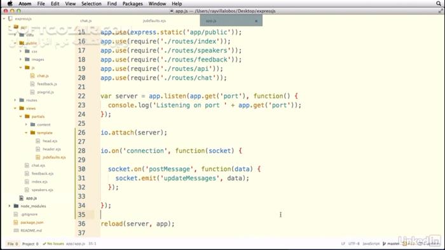Click the jsdefaults.ejs file icon in tree
The width and height of the screenshot is (445, 250).
coord(38,157)
